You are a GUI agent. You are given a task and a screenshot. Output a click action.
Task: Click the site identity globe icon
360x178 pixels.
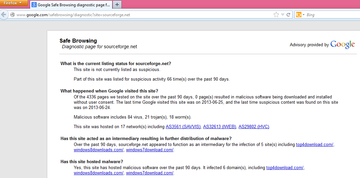[13, 15]
